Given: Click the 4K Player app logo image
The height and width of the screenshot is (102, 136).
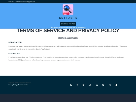Looking at the screenshot, I should click(68, 10).
